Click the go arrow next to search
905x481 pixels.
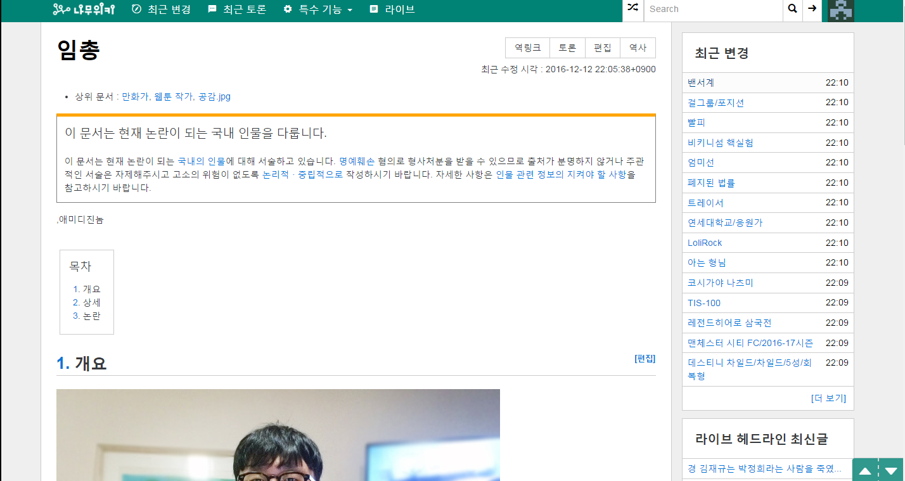click(x=812, y=9)
